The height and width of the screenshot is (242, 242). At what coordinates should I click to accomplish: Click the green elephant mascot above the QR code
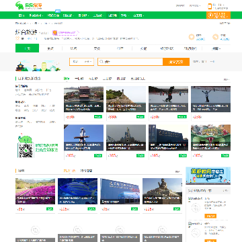25,138
